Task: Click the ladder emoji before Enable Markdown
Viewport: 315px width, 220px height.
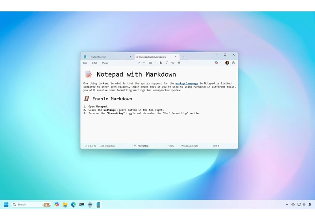Action: point(86,99)
